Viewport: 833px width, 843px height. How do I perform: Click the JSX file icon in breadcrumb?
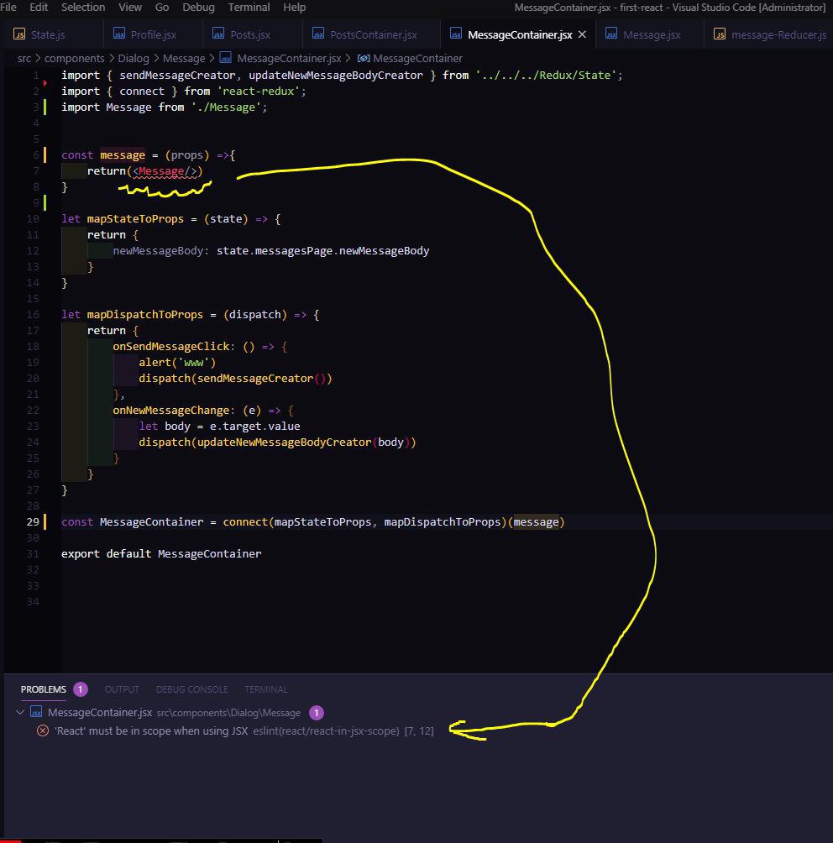coord(225,58)
